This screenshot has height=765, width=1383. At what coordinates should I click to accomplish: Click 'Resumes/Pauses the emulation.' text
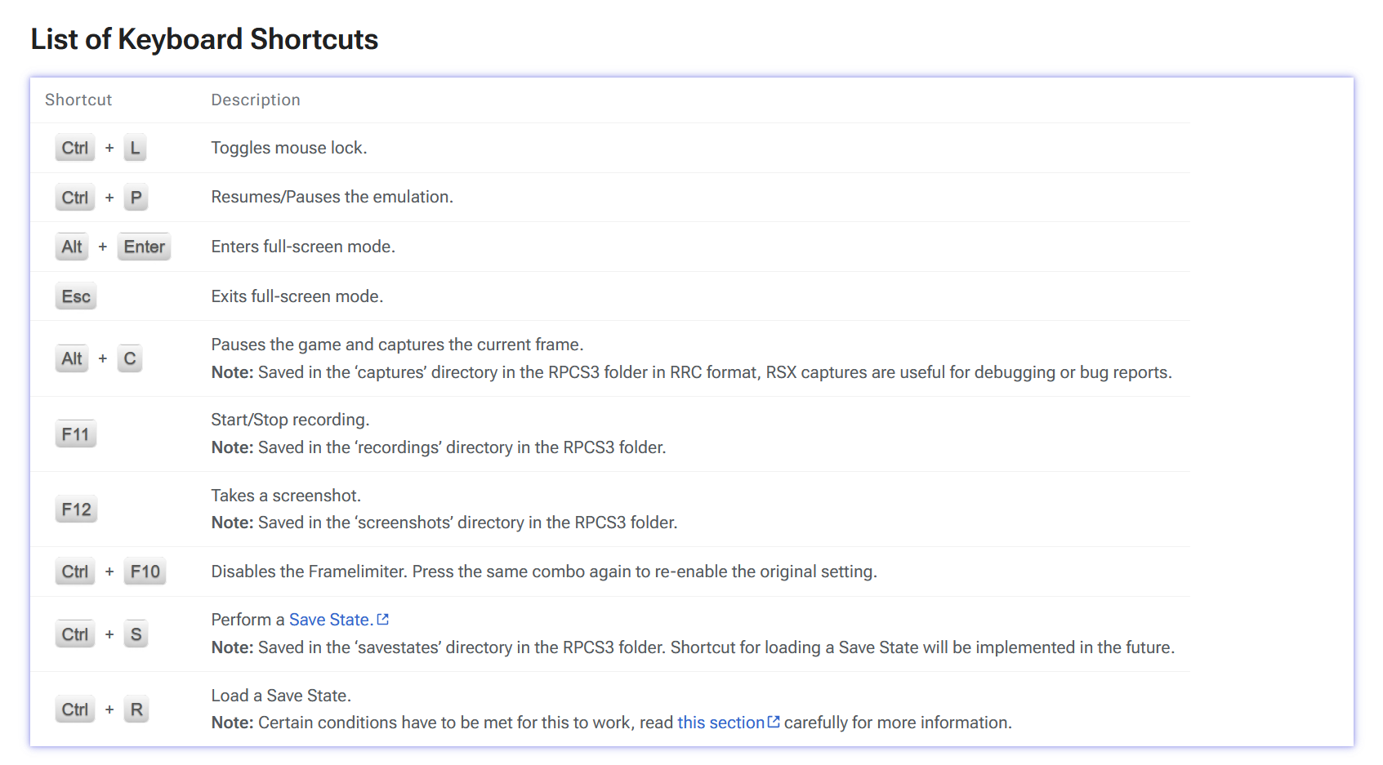(x=332, y=197)
